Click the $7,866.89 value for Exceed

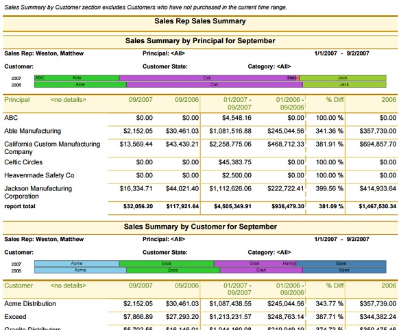pyautogui.click(x=138, y=317)
